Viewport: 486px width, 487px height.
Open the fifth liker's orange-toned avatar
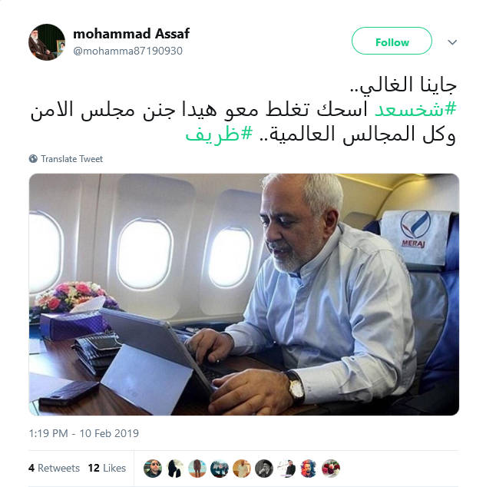click(242, 468)
